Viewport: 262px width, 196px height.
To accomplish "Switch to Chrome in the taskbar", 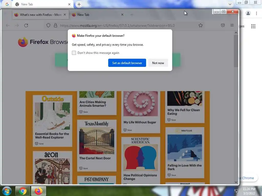I will [23, 191].
